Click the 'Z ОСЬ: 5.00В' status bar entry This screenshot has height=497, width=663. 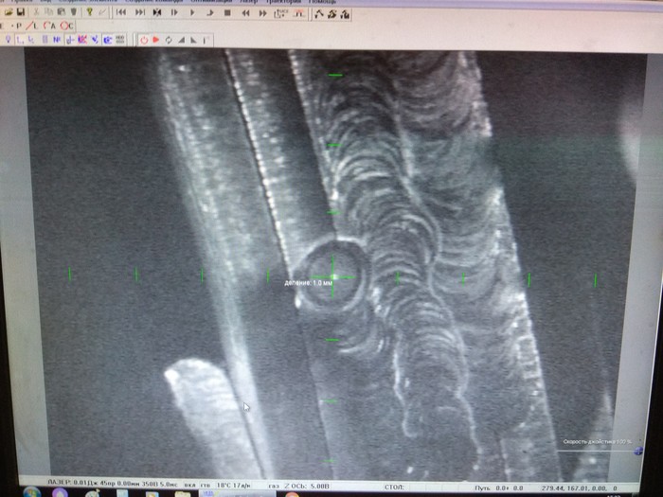(306, 486)
